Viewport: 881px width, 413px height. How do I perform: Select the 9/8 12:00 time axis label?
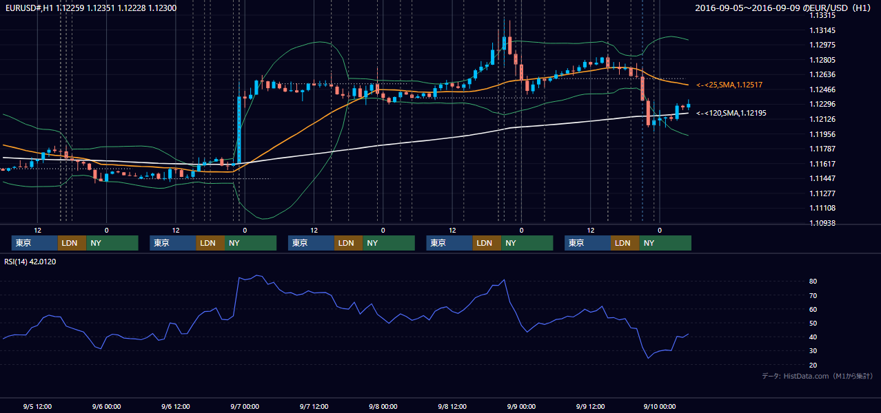pyautogui.click(x=452, y=406)
